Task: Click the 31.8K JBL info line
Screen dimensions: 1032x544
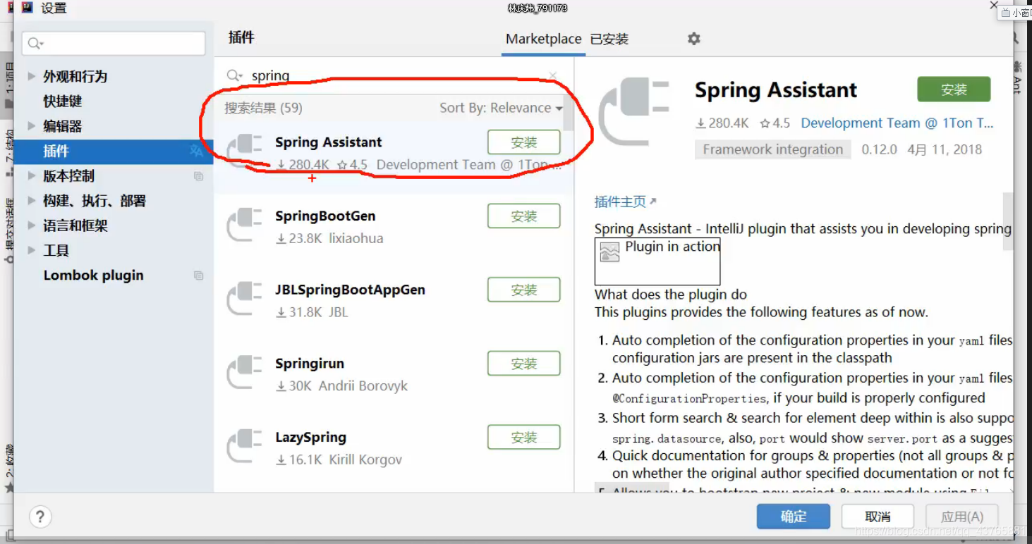Action: tap(312, 312)
